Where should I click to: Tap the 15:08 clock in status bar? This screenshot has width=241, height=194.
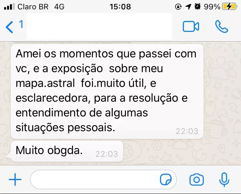coord(120,7)
